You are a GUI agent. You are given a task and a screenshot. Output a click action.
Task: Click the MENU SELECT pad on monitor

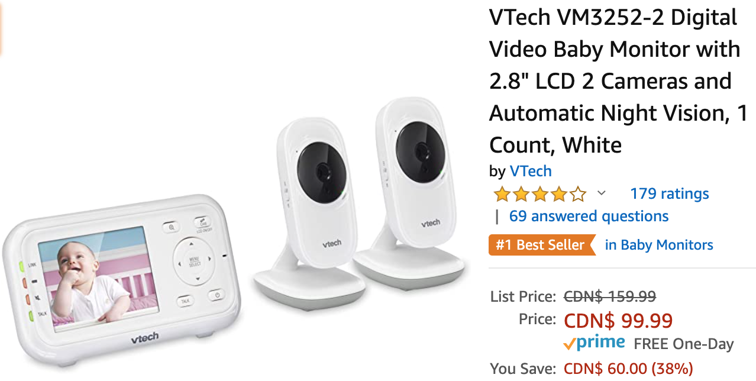point(195,261)
